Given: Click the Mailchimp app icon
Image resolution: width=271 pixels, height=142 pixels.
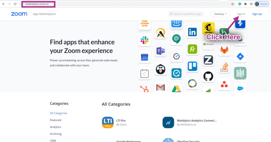Looking at the screenshot, I should (208, 28).
